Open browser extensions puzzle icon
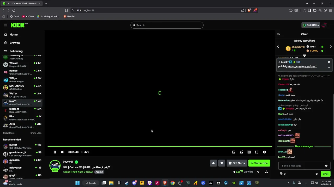 [291, 10]
